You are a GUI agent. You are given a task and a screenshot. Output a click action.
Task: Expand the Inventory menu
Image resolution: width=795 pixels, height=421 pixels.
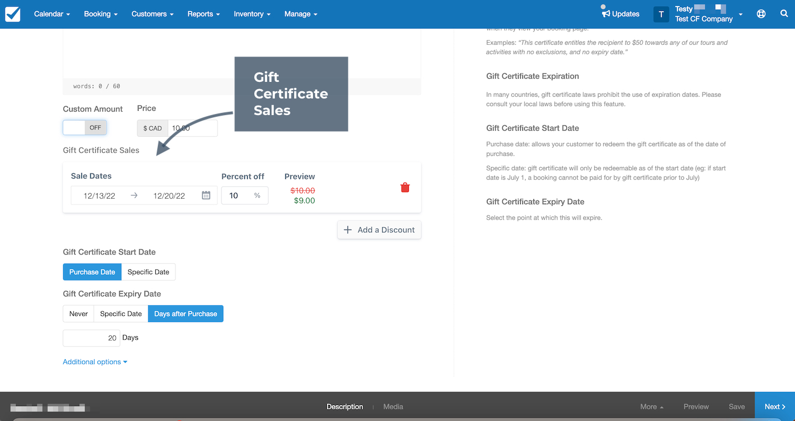coord(252,14)
